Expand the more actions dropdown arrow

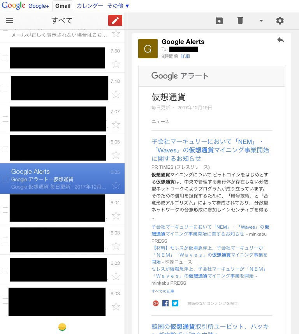point(261,21)
